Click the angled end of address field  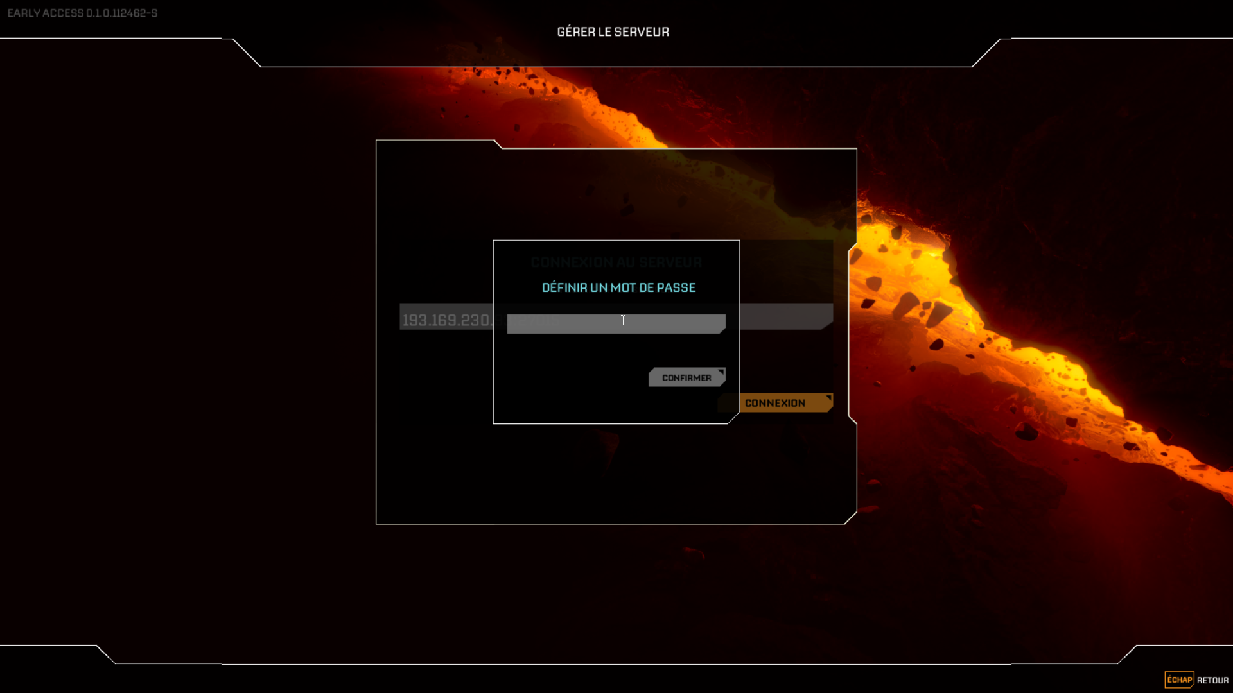(x=827, y=325)
